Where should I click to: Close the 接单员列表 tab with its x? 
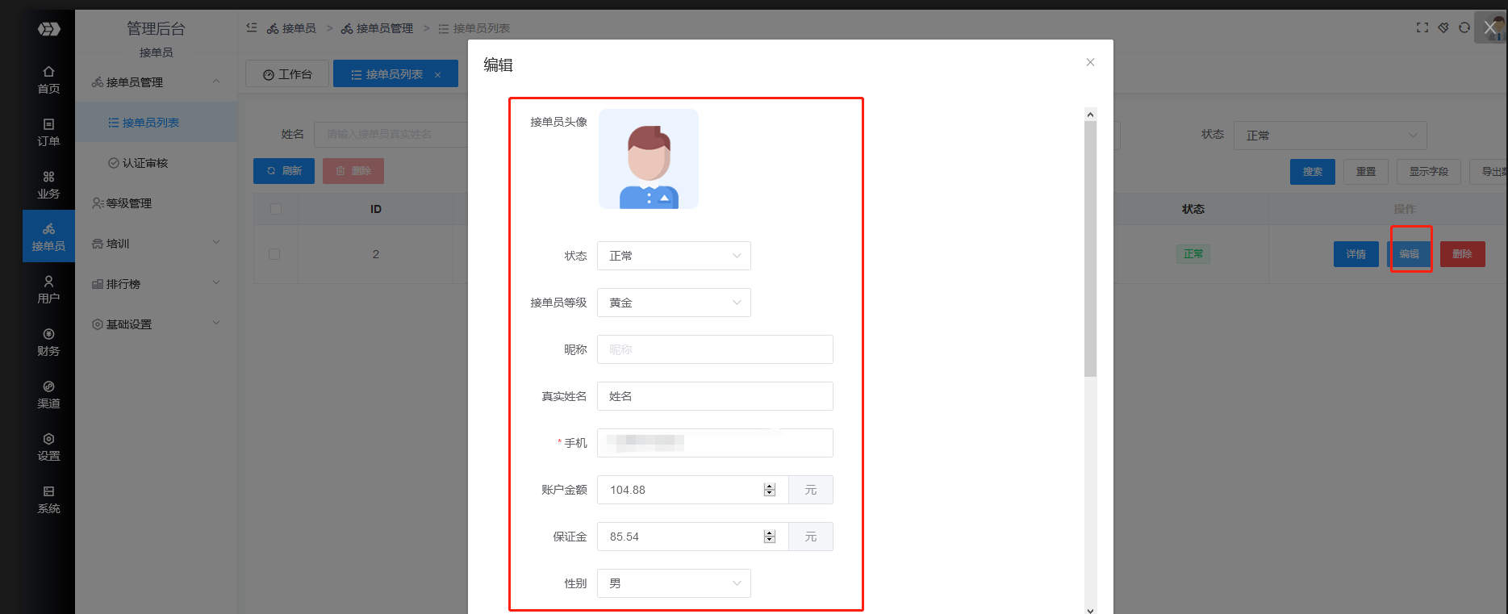(438, 75)
